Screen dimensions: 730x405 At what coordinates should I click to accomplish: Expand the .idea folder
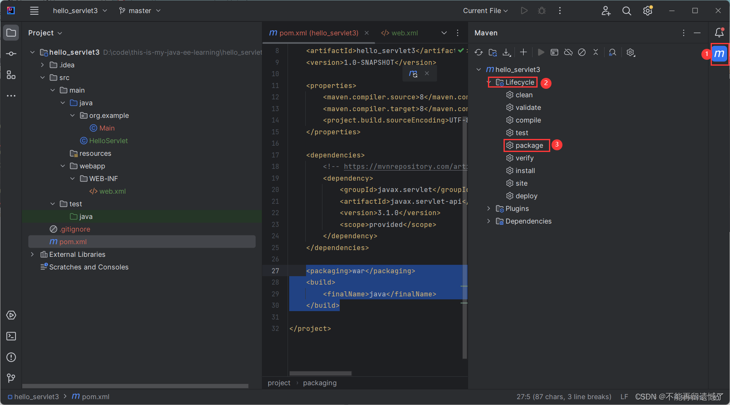(x=43, y=65)
